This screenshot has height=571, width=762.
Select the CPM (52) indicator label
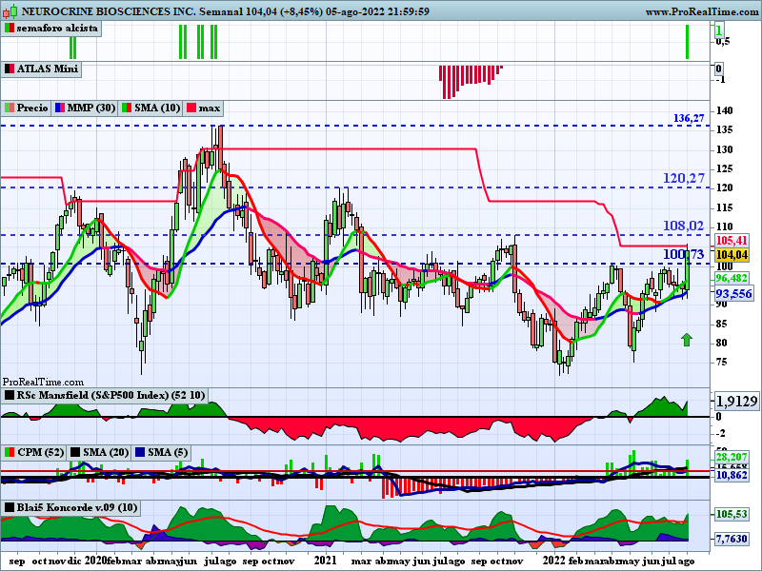tap(40, 453)
